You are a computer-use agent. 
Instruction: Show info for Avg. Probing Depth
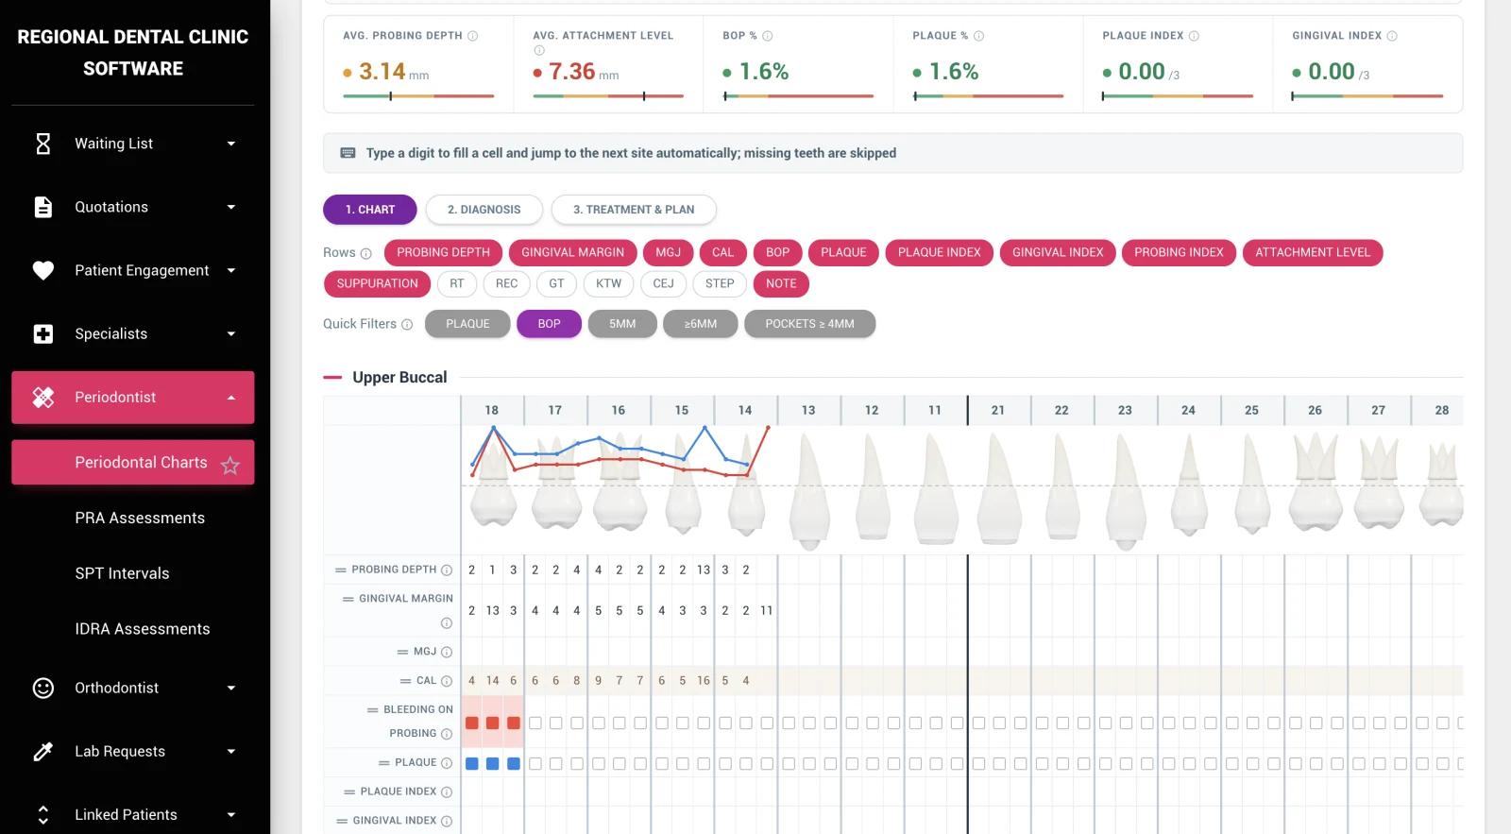[473, 36]
